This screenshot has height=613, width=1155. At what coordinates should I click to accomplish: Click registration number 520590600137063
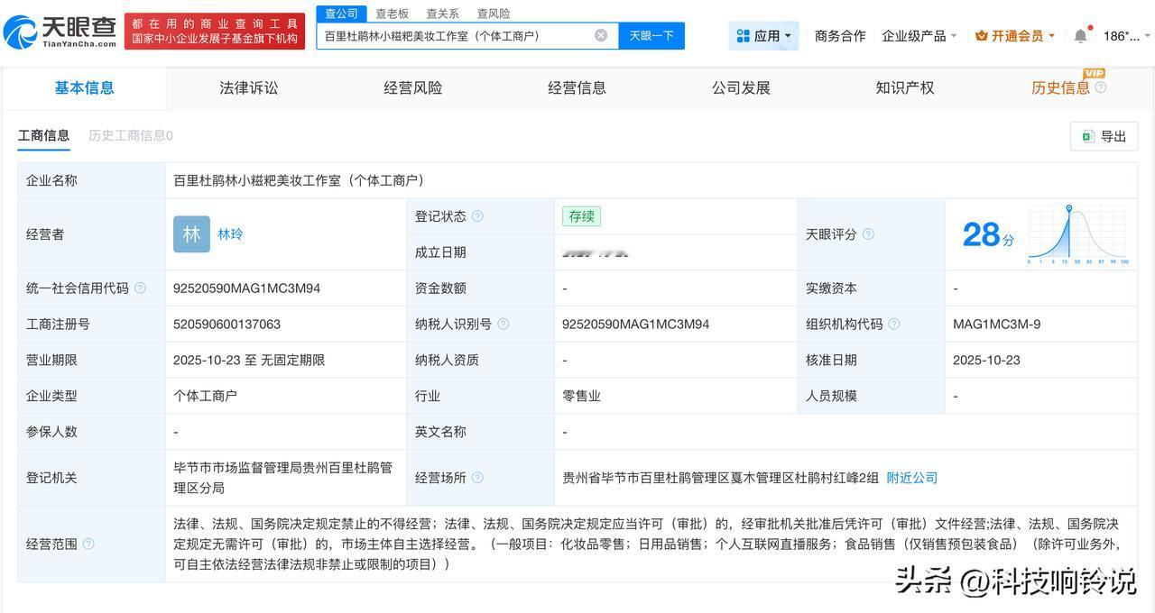pos(227,325)
